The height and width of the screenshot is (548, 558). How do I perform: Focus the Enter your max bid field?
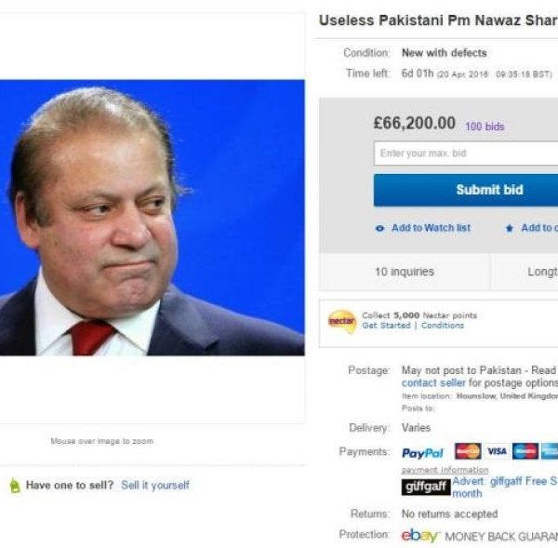(x=466, y=154)
